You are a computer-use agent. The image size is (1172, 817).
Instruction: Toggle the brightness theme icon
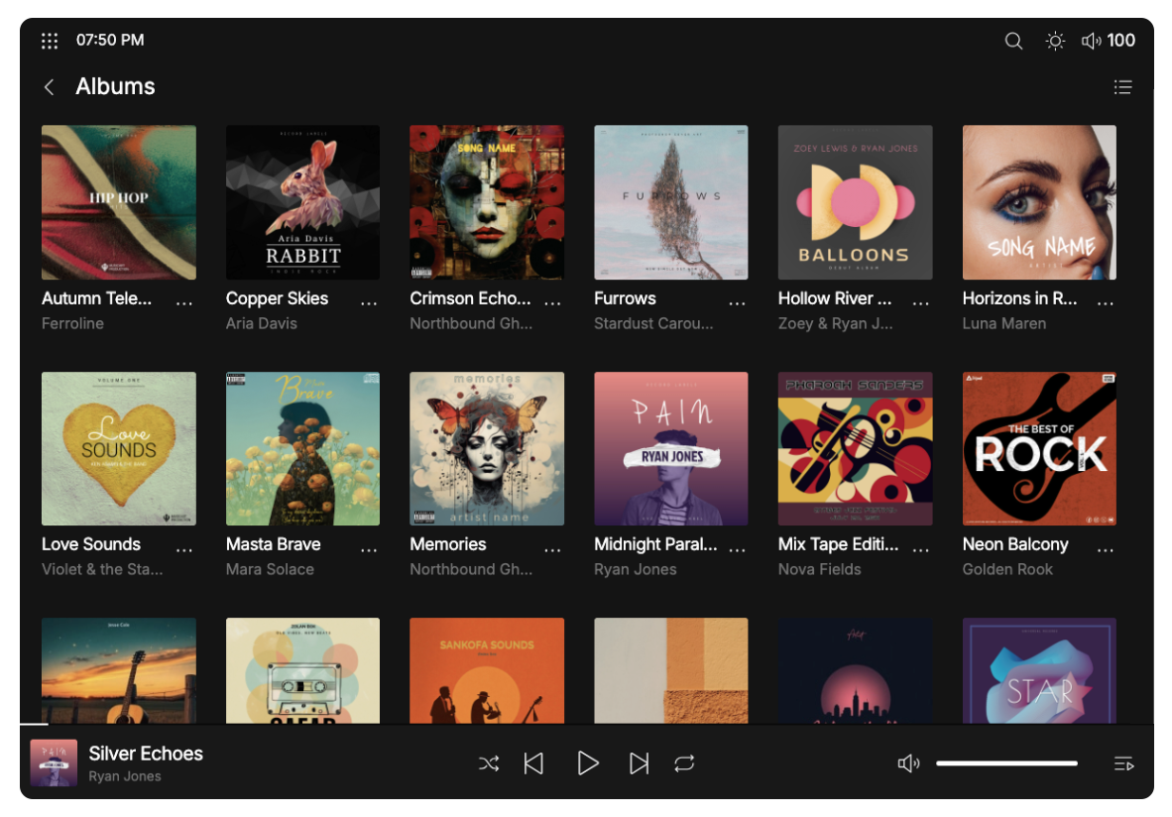[x=1055, y=41]
